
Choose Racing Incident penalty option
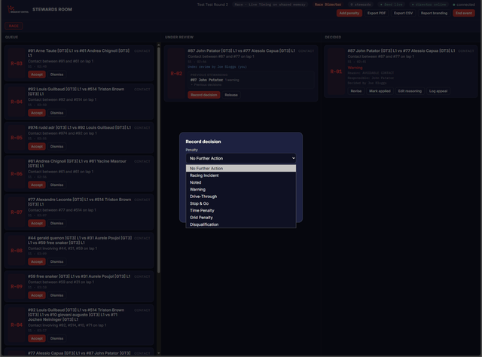tap(241, 175)
